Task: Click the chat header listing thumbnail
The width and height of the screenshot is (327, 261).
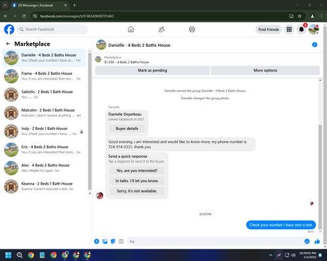Action: (x=101, y=44)
